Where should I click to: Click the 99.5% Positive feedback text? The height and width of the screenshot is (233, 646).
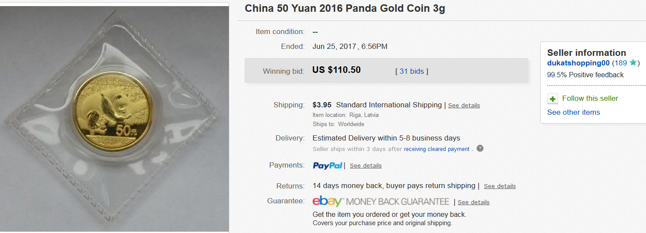[x=585, y=75]
